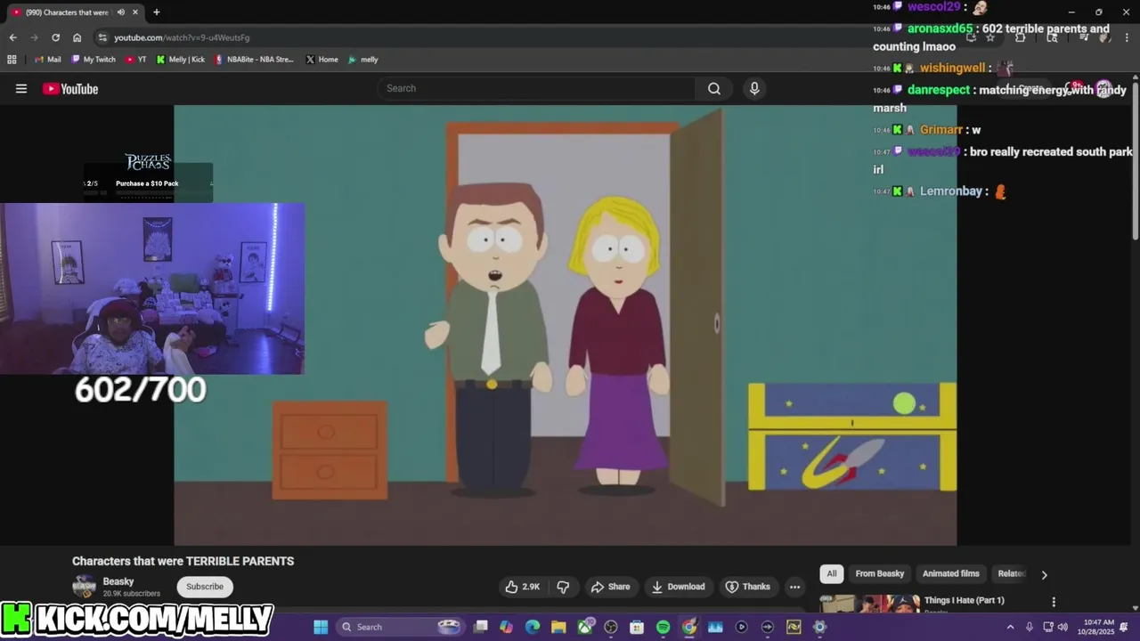The width and height of the screenshot is (1140, 641).
Task: Switch to Chrome on the taskbar
Action: pyautogui.click(x=688, y=627)
